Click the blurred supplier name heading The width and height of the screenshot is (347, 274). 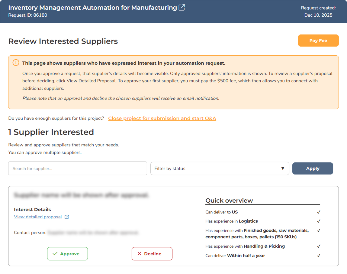(x=82, y=195)
